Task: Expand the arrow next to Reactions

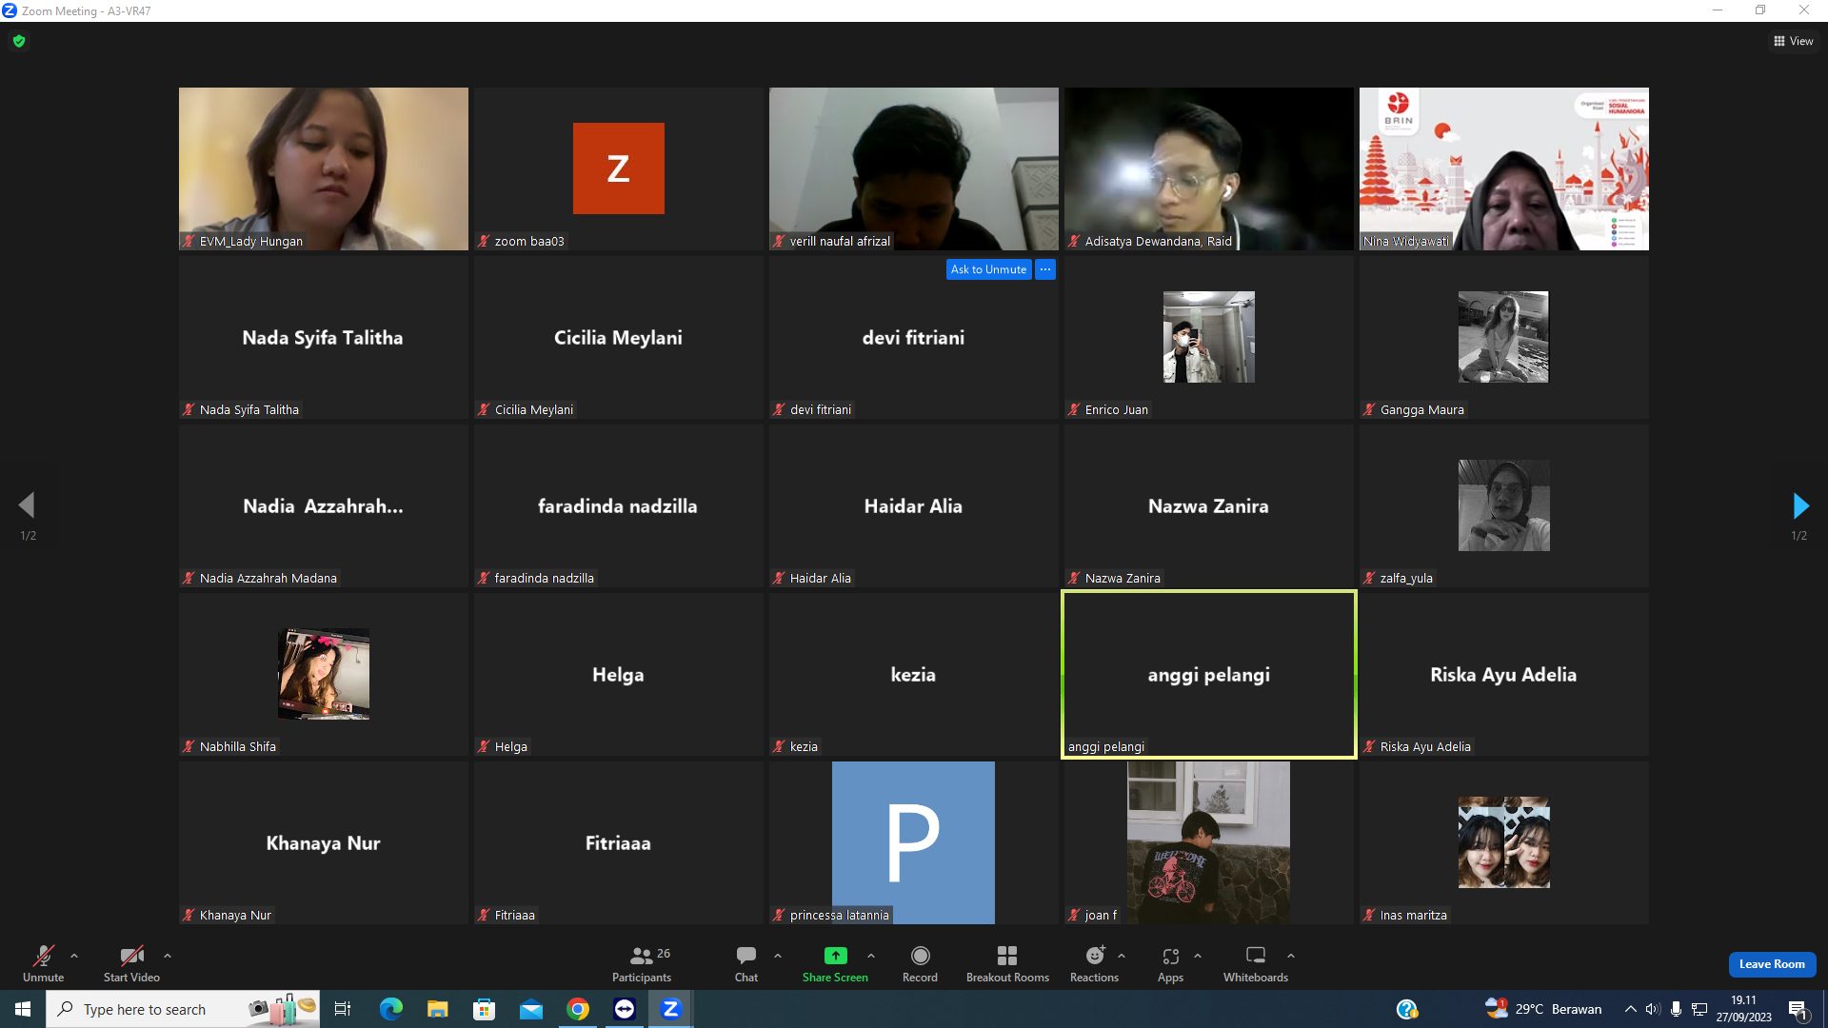Action: click(1122, 956)
